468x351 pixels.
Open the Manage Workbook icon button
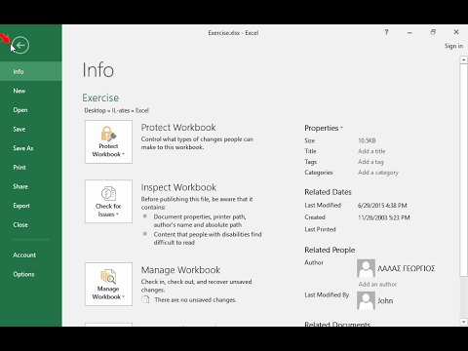[x=108, y=284]
